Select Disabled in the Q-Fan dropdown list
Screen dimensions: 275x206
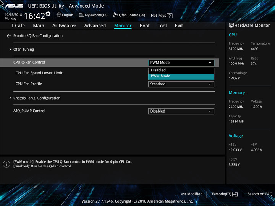pos(181,70)
